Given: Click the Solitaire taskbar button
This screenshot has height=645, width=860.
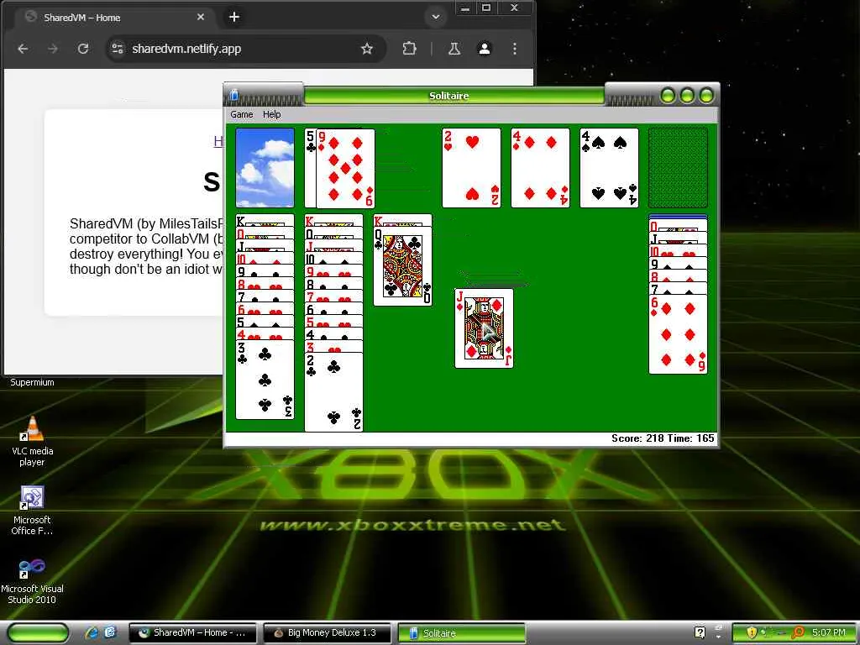Looking at the screenshot, I should [461, 633].
